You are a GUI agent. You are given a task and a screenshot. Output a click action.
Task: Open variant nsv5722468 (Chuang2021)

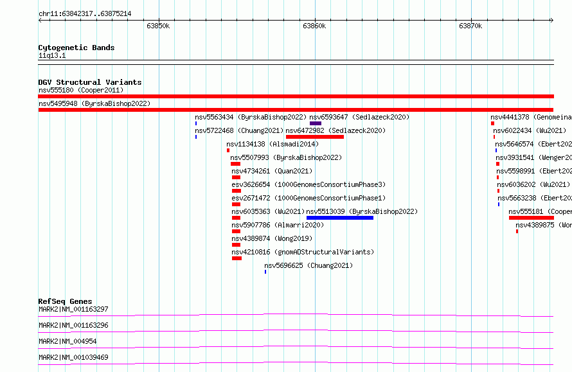pyautogui.click(x=239, y=130)
